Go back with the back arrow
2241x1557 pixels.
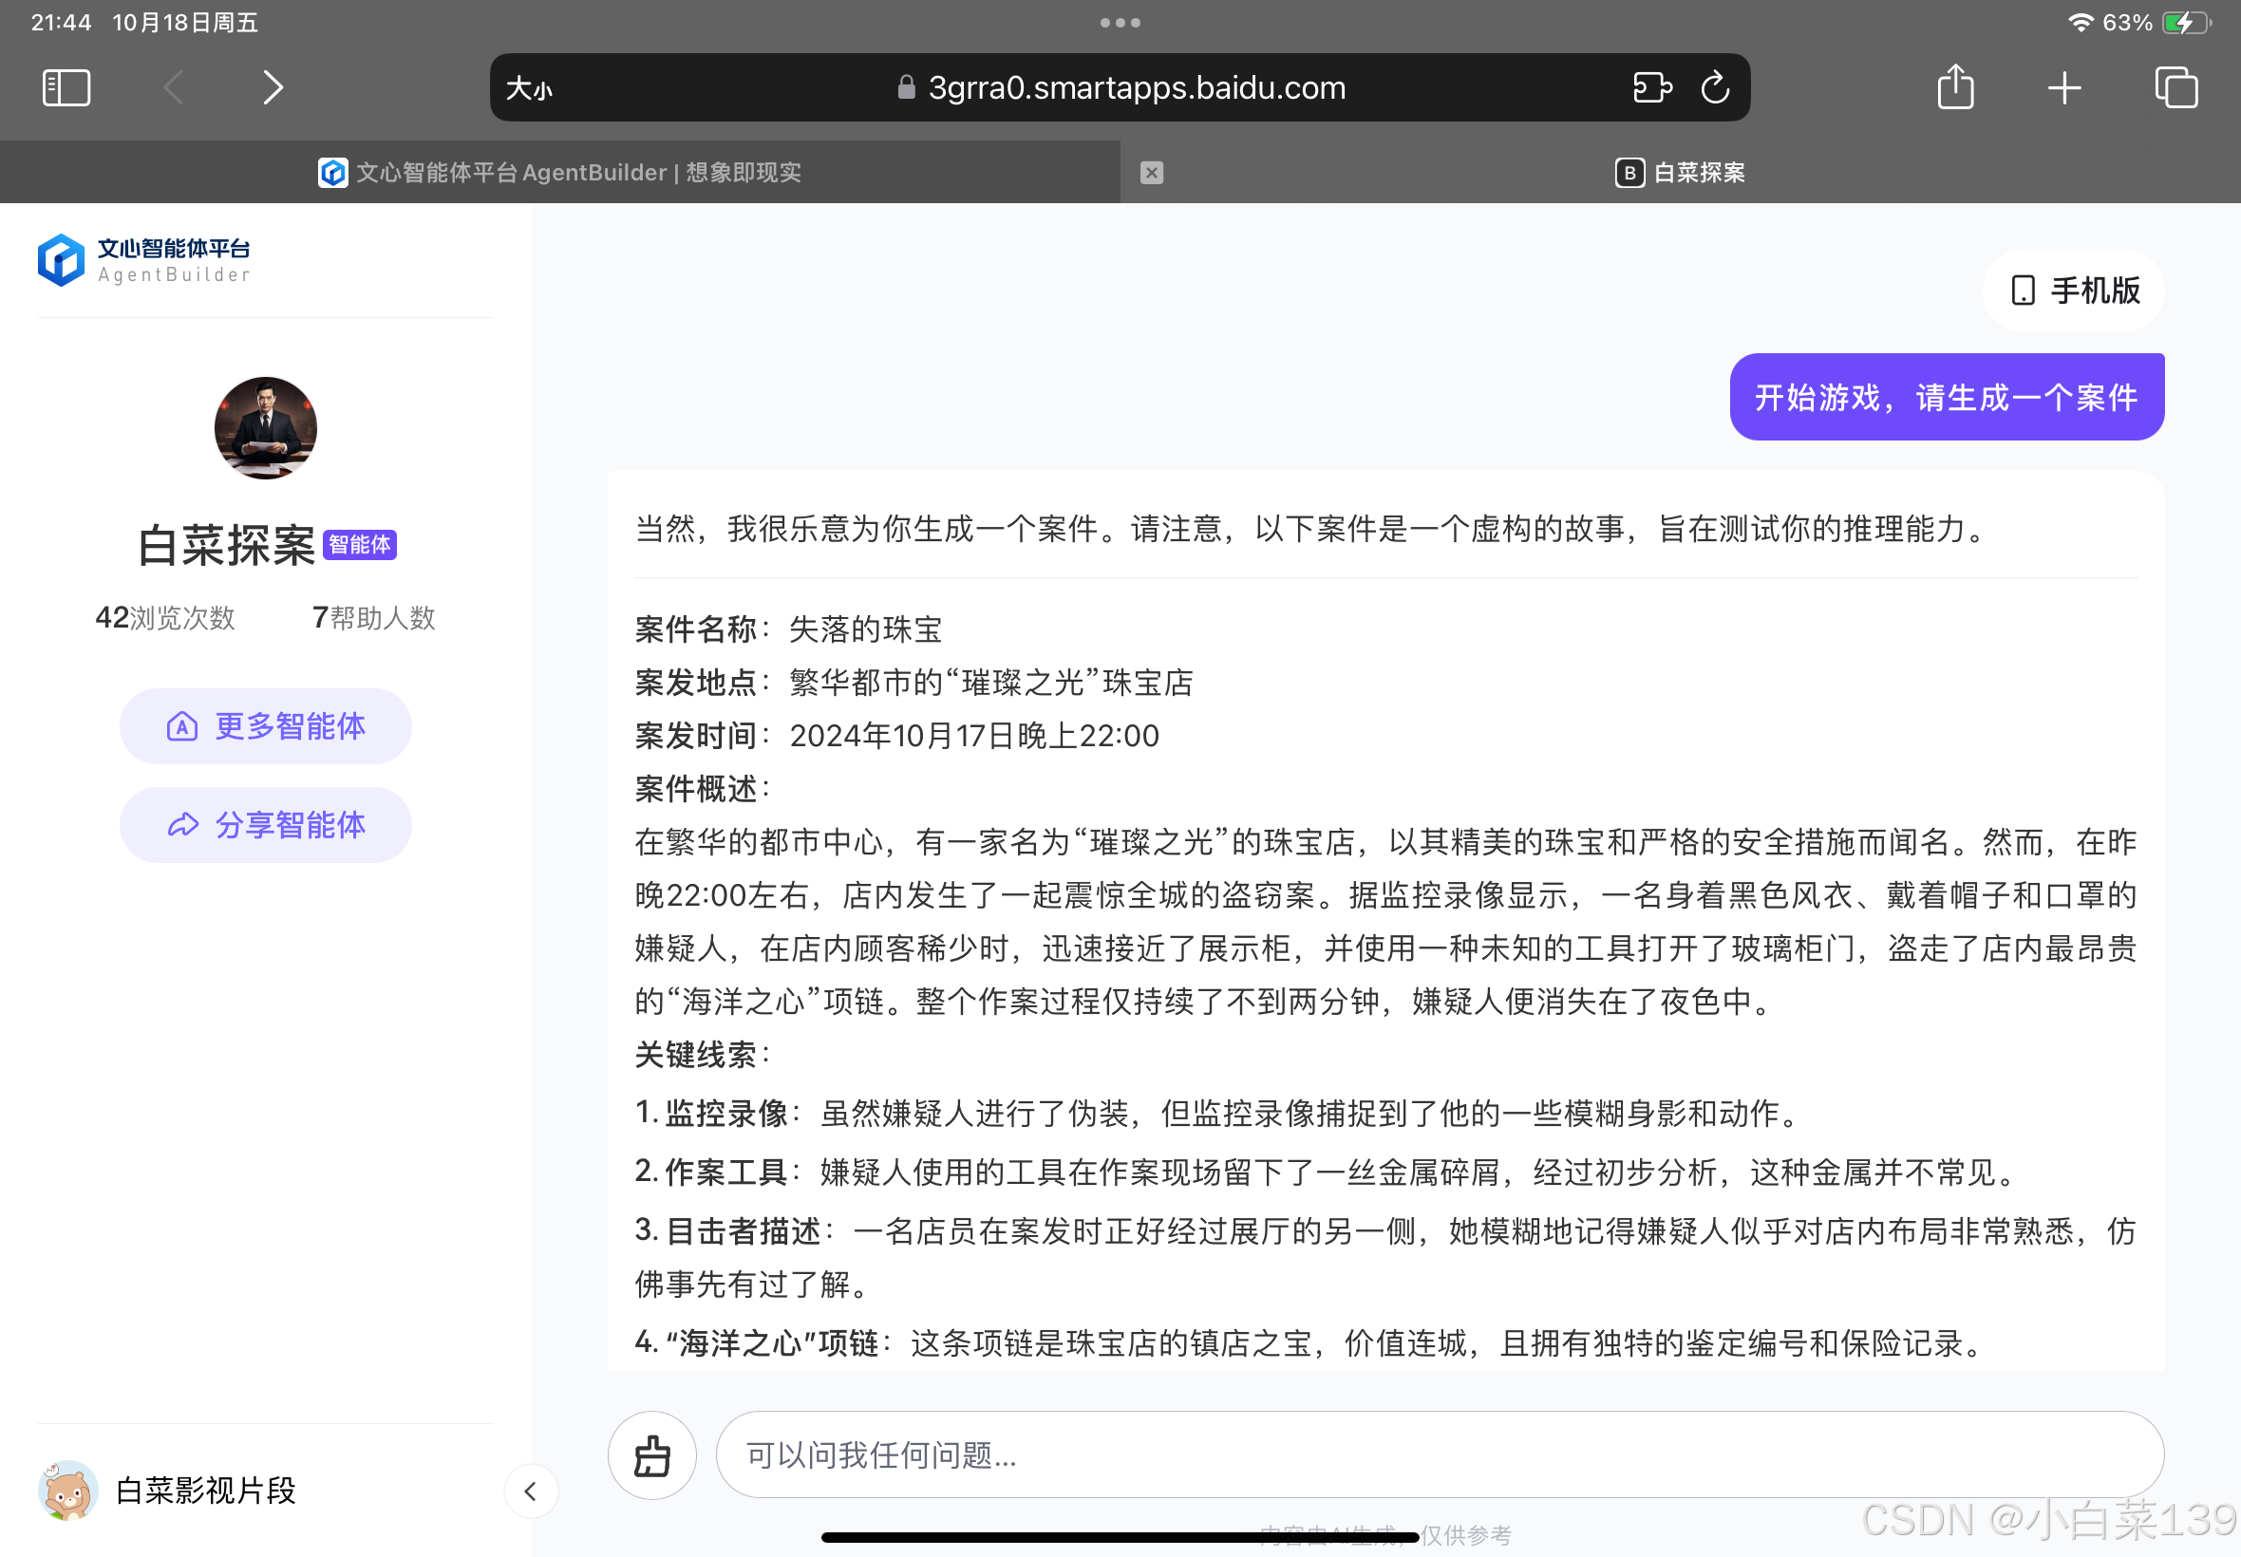[174, 87]
